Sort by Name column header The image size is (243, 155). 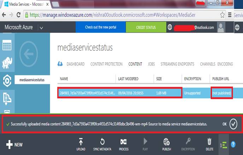(x=64, y=79)
